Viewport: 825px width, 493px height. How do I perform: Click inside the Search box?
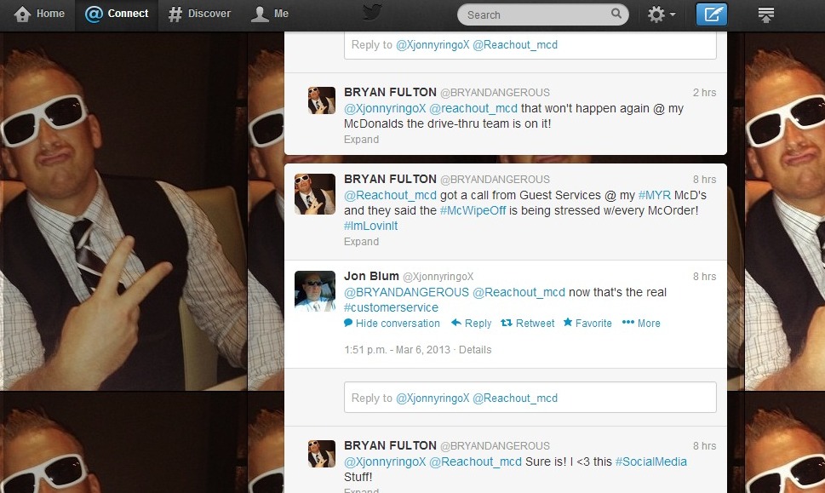click(x=542, y=14)
